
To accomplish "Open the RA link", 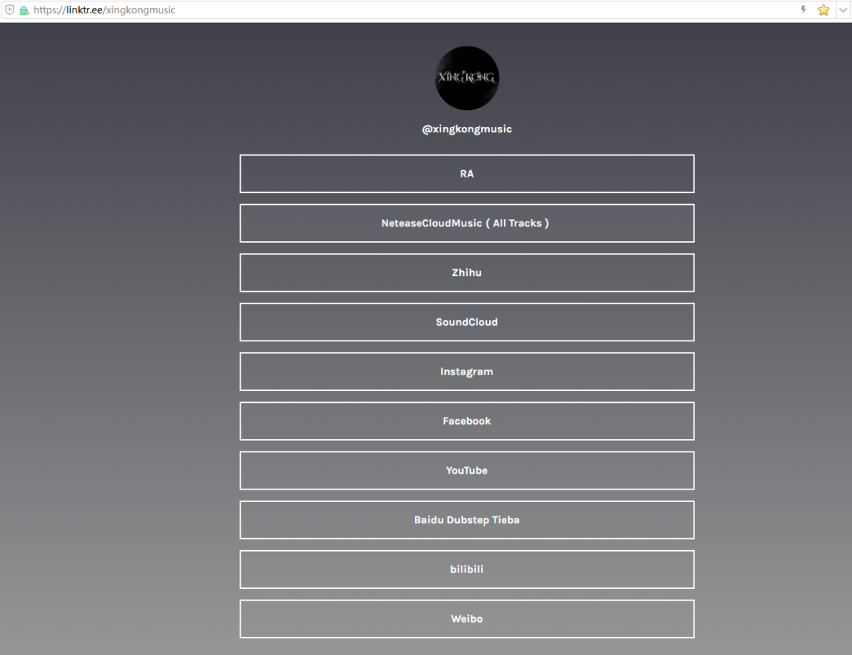I will [467, 173].
